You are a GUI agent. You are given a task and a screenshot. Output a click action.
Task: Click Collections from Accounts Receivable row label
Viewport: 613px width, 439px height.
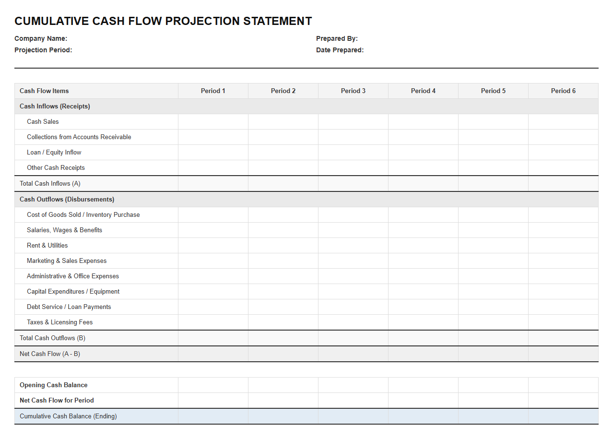pyautogui.click(x=79, y=137)
